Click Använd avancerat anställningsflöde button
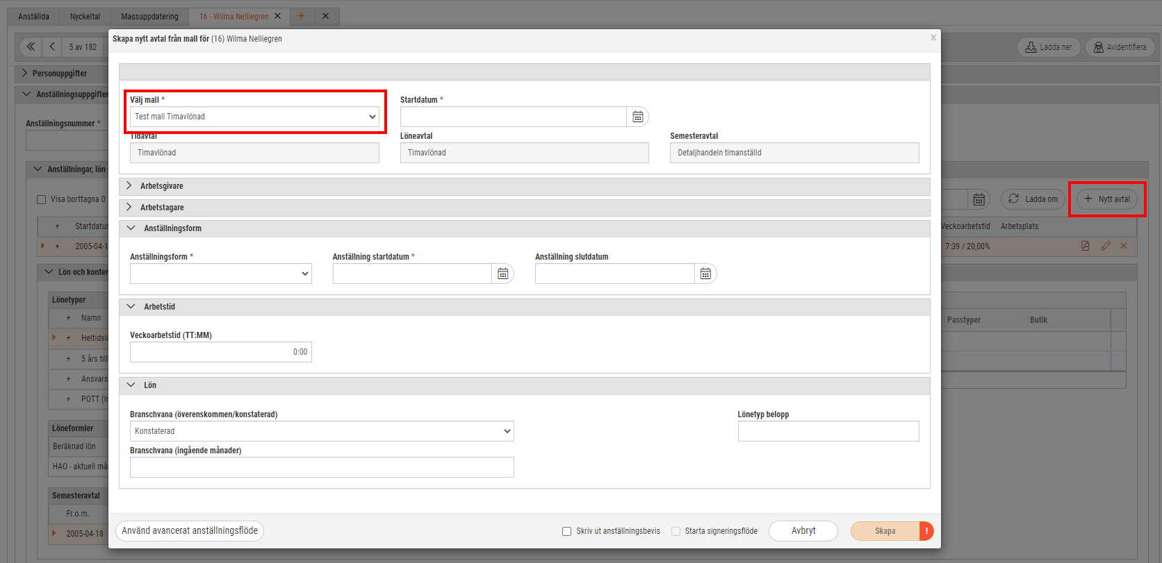The height and width of the screenshot is (563, 1162). click(190, 531)
